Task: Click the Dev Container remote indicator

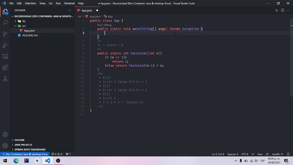Action: 25,154
